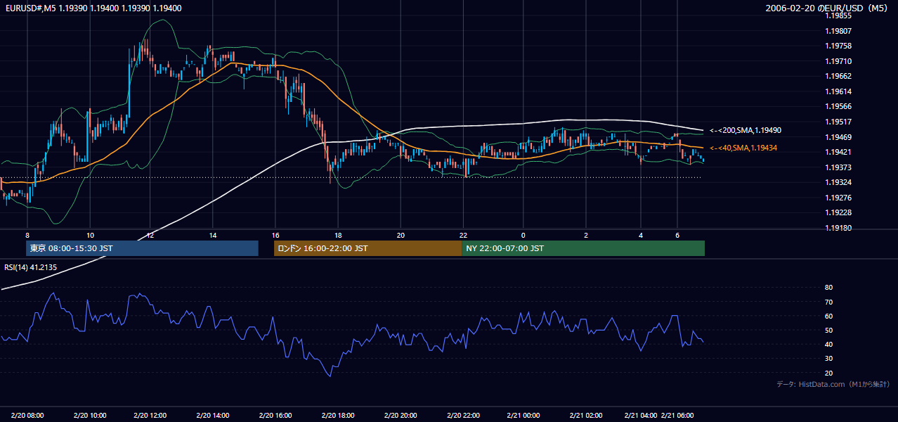Select the ロンドン 16:00-22:00 JST session bar
This screenshot has height=422, width=898.
(368, 248)
